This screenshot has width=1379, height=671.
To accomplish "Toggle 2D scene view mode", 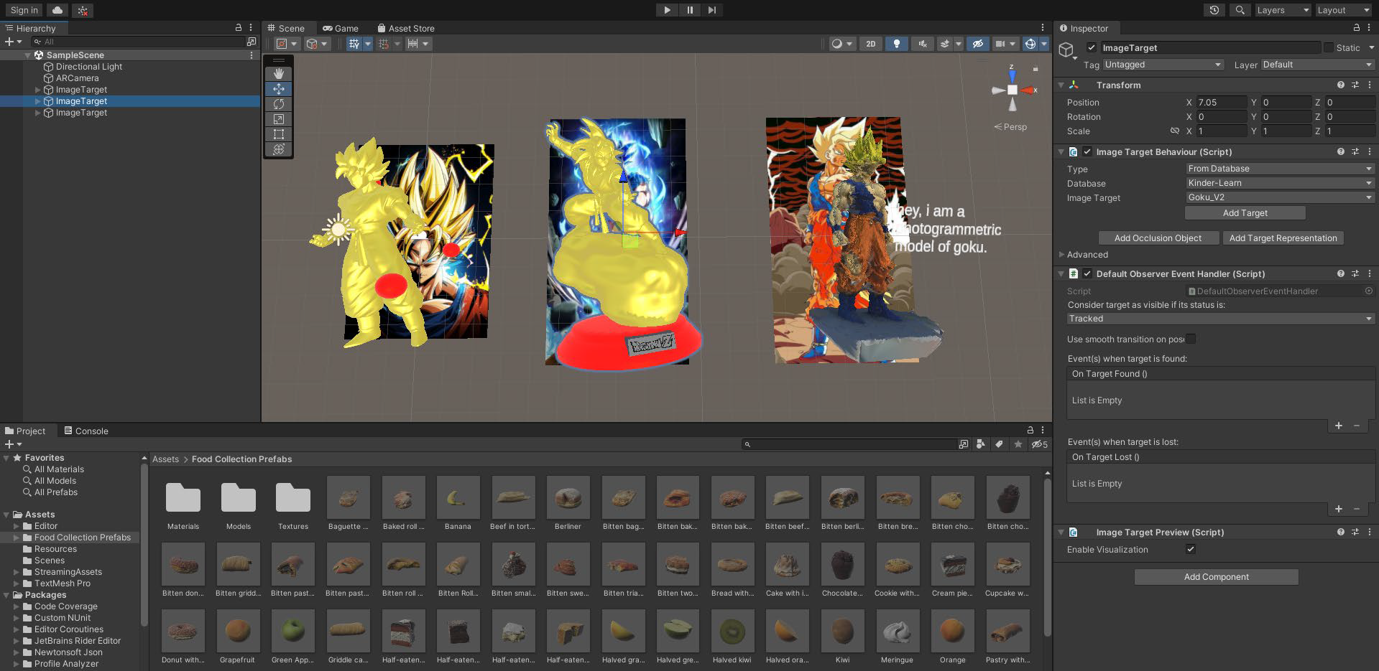I will [870, 44].
